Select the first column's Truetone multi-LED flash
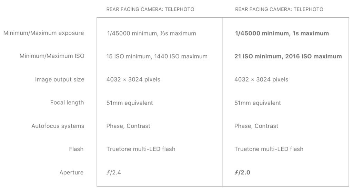The image size is (353, 192). tap(141, 149)
